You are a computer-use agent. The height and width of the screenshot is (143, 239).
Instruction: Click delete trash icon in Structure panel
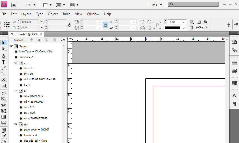click(54, 40)
